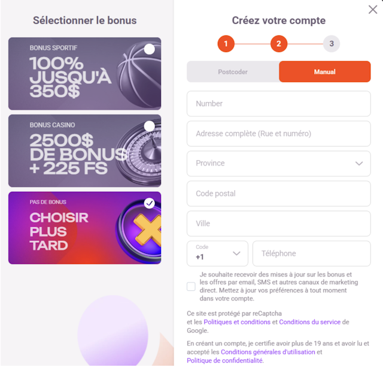Open Conditions générales d'utilisation link

[x=268, y=352]
